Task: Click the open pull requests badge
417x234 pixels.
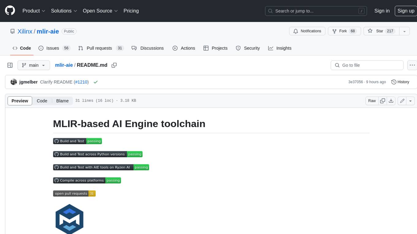Action: [x=74, y=194]
